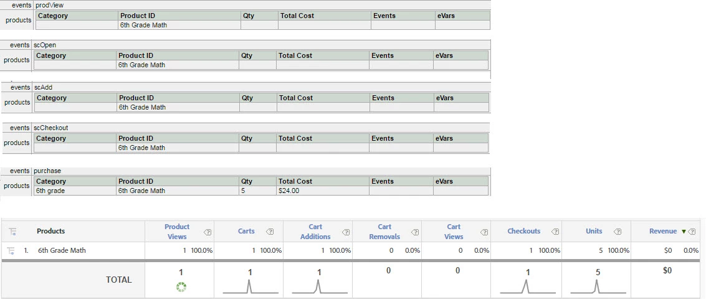Sort by Units column header
706x302 pixels.
point(594,231)
